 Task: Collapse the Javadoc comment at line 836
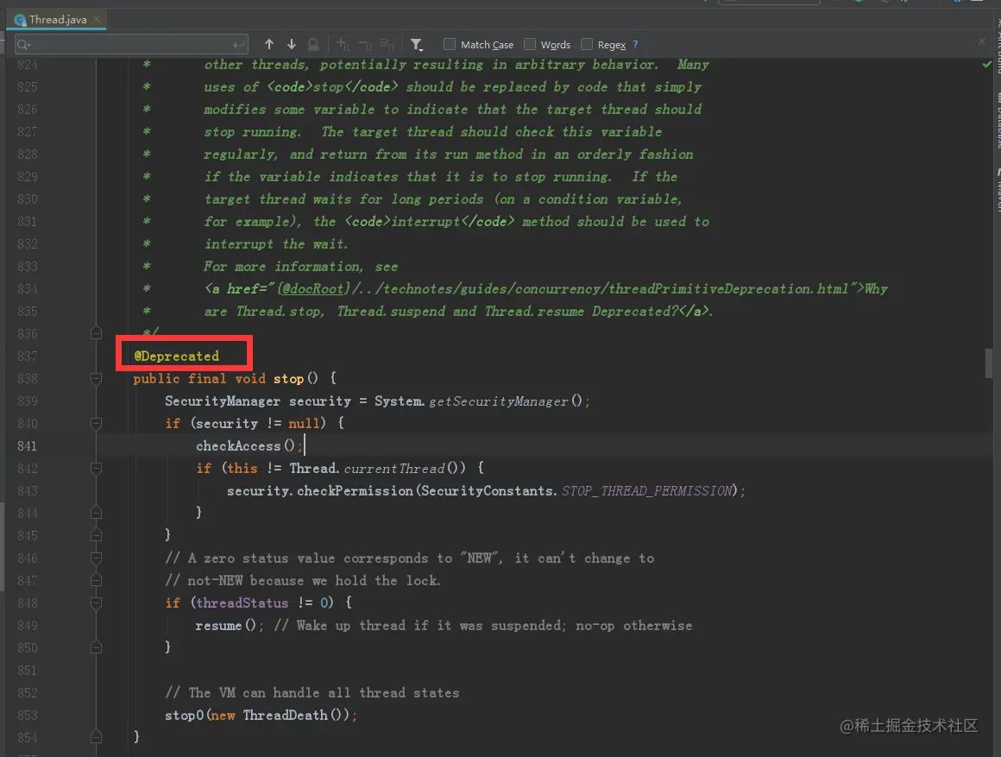(97, 333)
